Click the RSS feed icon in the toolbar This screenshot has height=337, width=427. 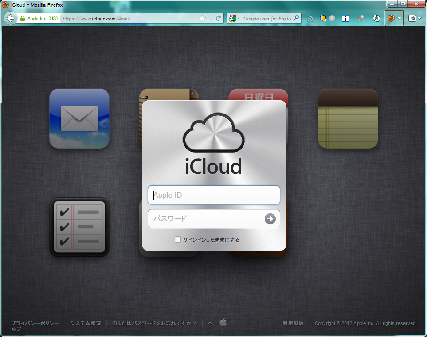(310, 18)
